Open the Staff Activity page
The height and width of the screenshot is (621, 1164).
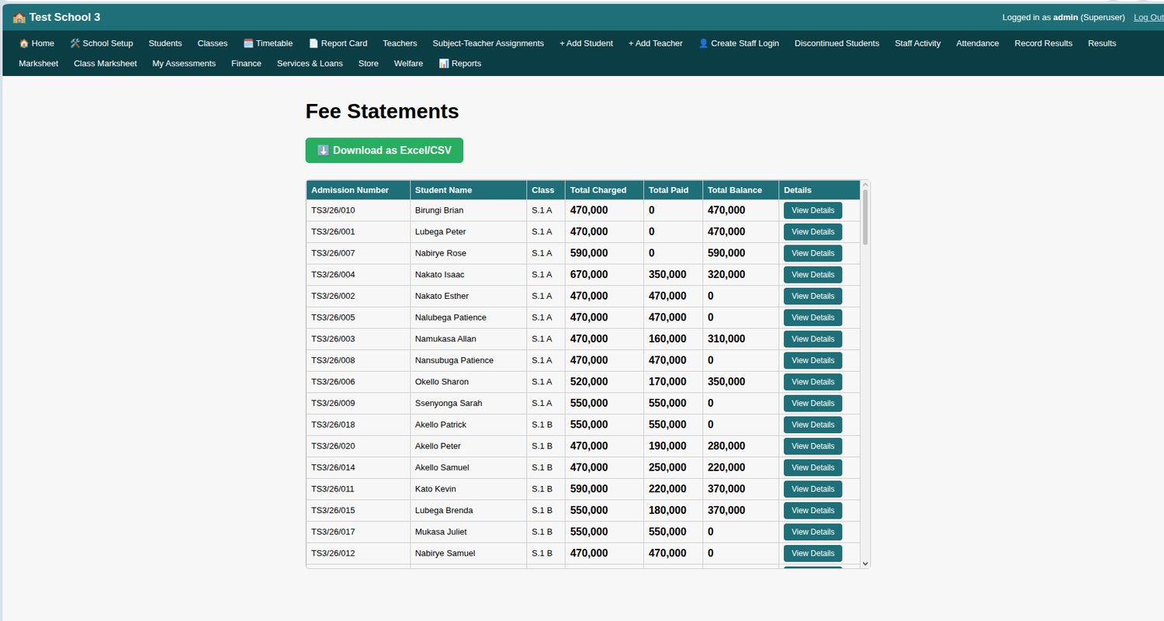(917, 43)
